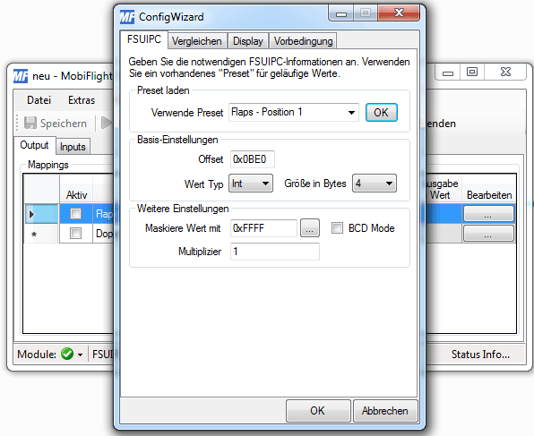Click OK next to preset selection
The width and height of the screenshot is (534, 436).
[382, 112]
